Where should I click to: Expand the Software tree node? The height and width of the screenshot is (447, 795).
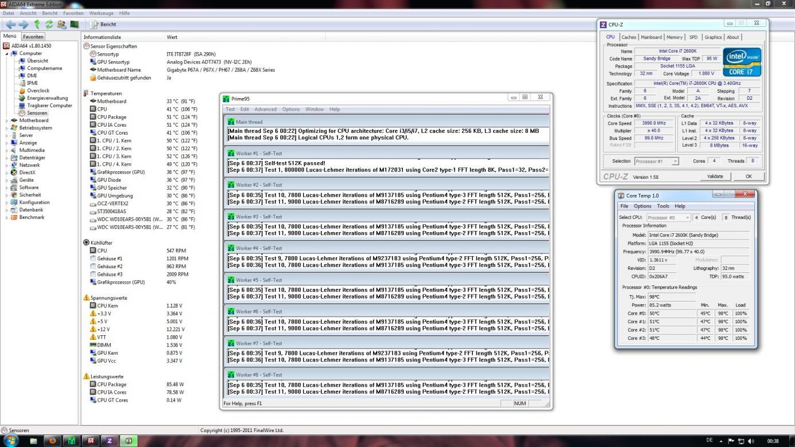[7, 187]
